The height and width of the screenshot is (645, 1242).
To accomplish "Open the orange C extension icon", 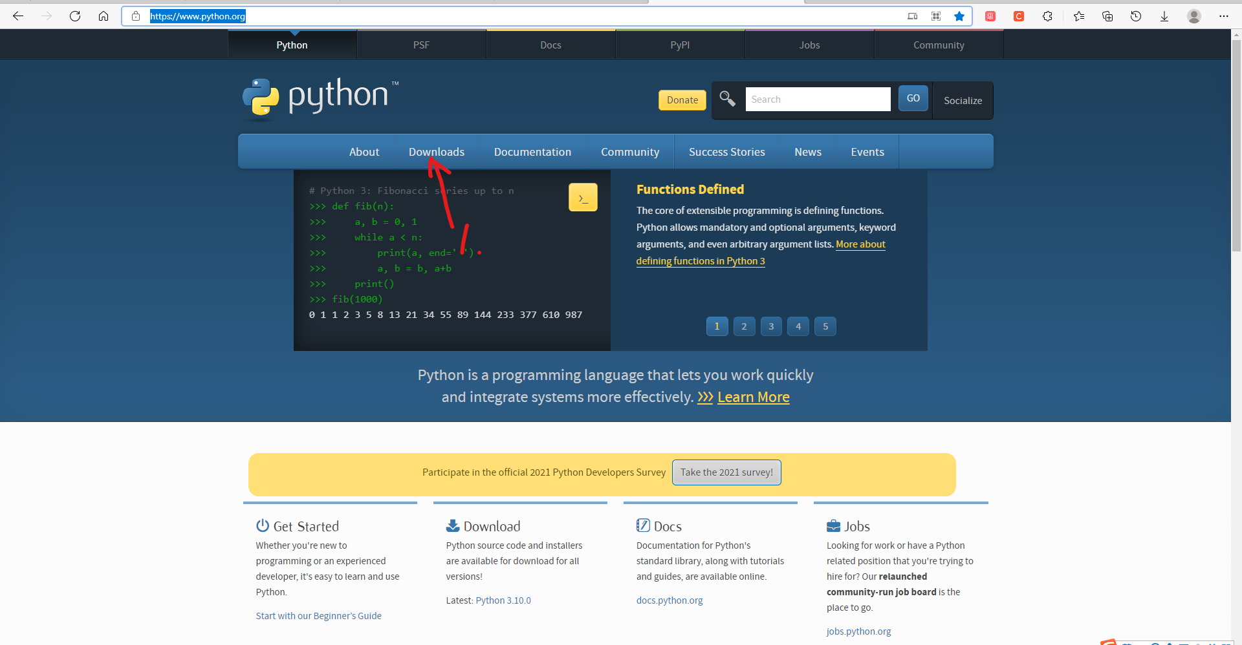I will click(1019, 16).
